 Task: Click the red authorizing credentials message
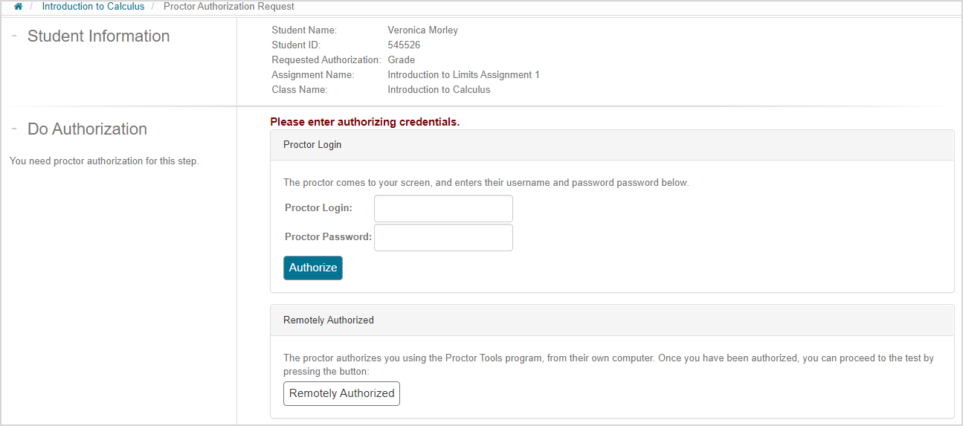click(x=364, y=122)
